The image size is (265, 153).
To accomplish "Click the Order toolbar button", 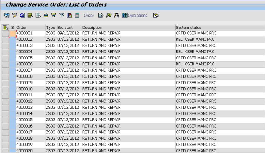I will click(89, 16).
